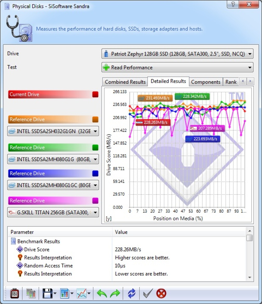The height and width of the screenshot is (304, 262).
Task: Open the Drive selection dropdown
Action: [177, 54]
